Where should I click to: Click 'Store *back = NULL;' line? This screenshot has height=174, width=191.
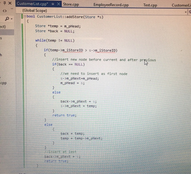pos(55,31)
